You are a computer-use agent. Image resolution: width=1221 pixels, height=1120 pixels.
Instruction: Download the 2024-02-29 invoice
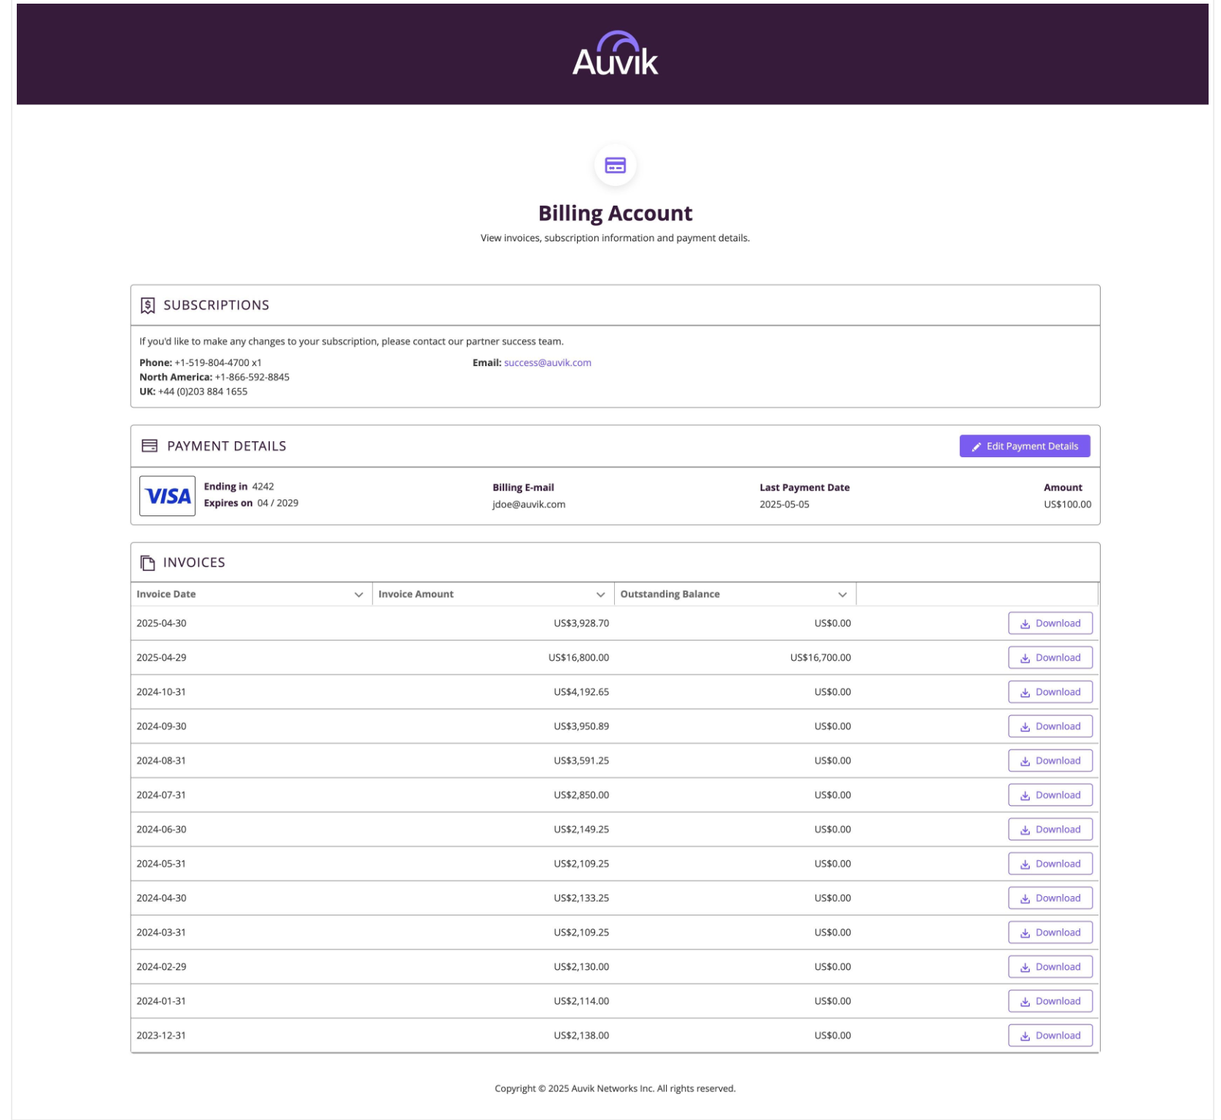(x=1050, y=966)
